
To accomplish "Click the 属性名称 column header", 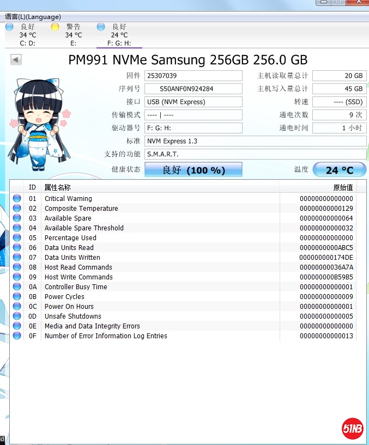I will (x=57, y=187).
